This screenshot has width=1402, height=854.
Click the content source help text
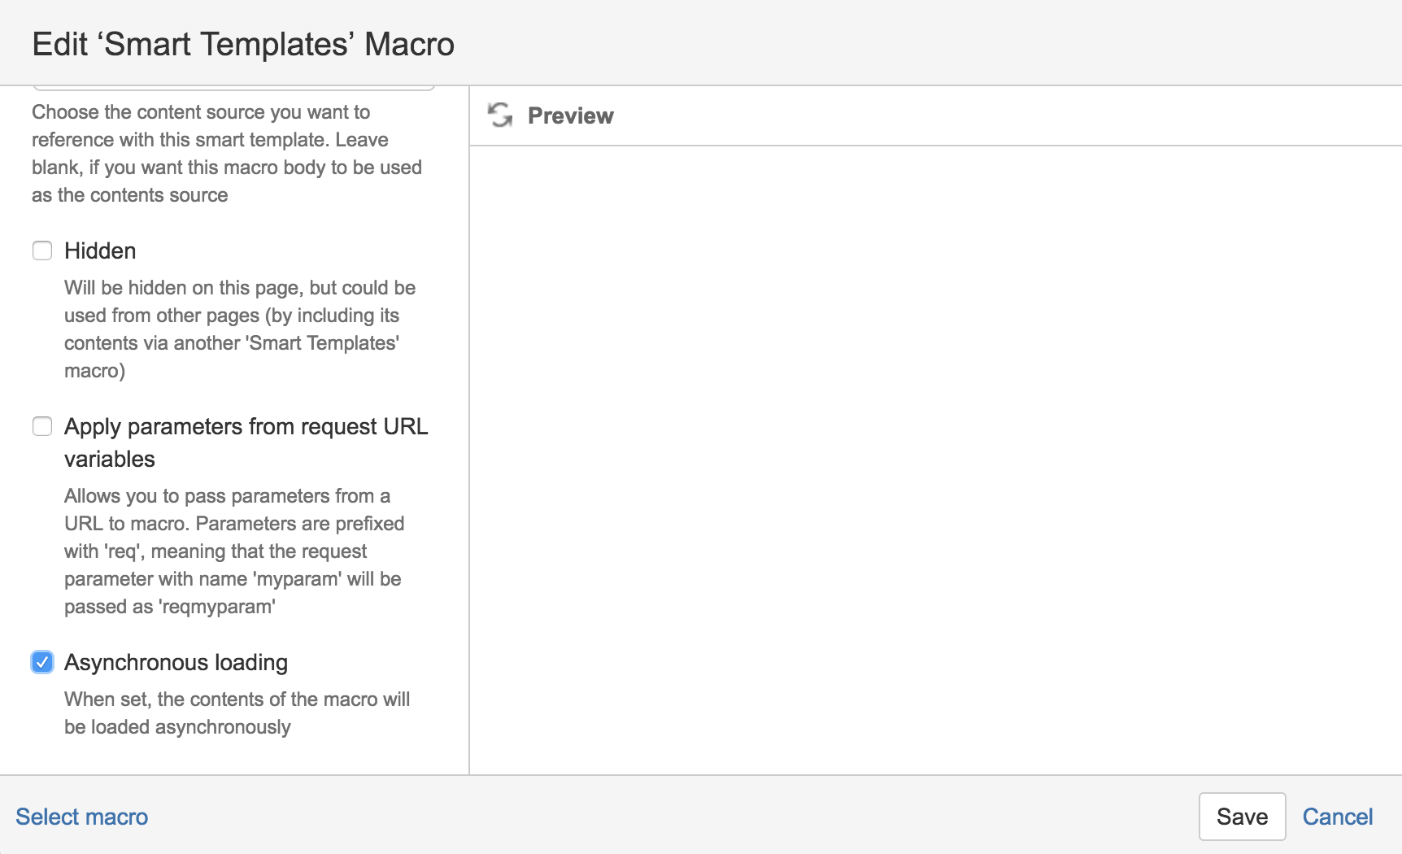click(x=227, y=154)
